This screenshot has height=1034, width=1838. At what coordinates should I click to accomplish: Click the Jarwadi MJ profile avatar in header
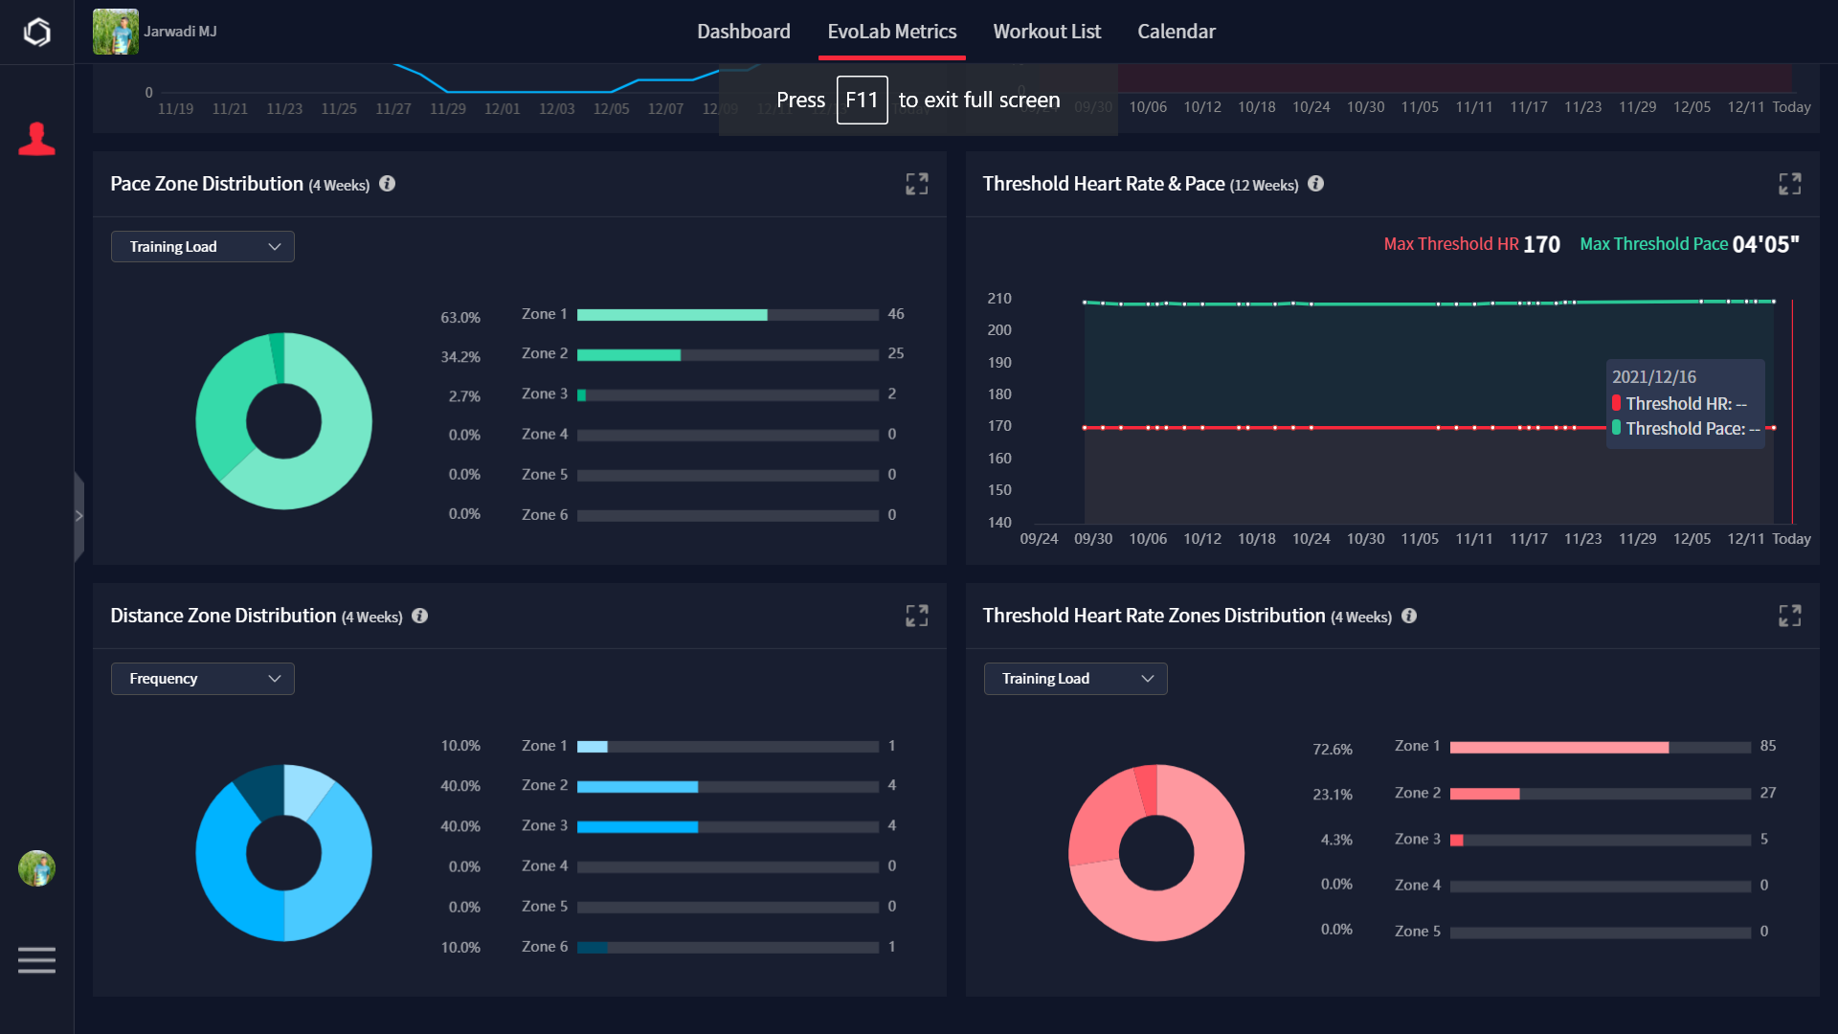(x=116, y=32)
